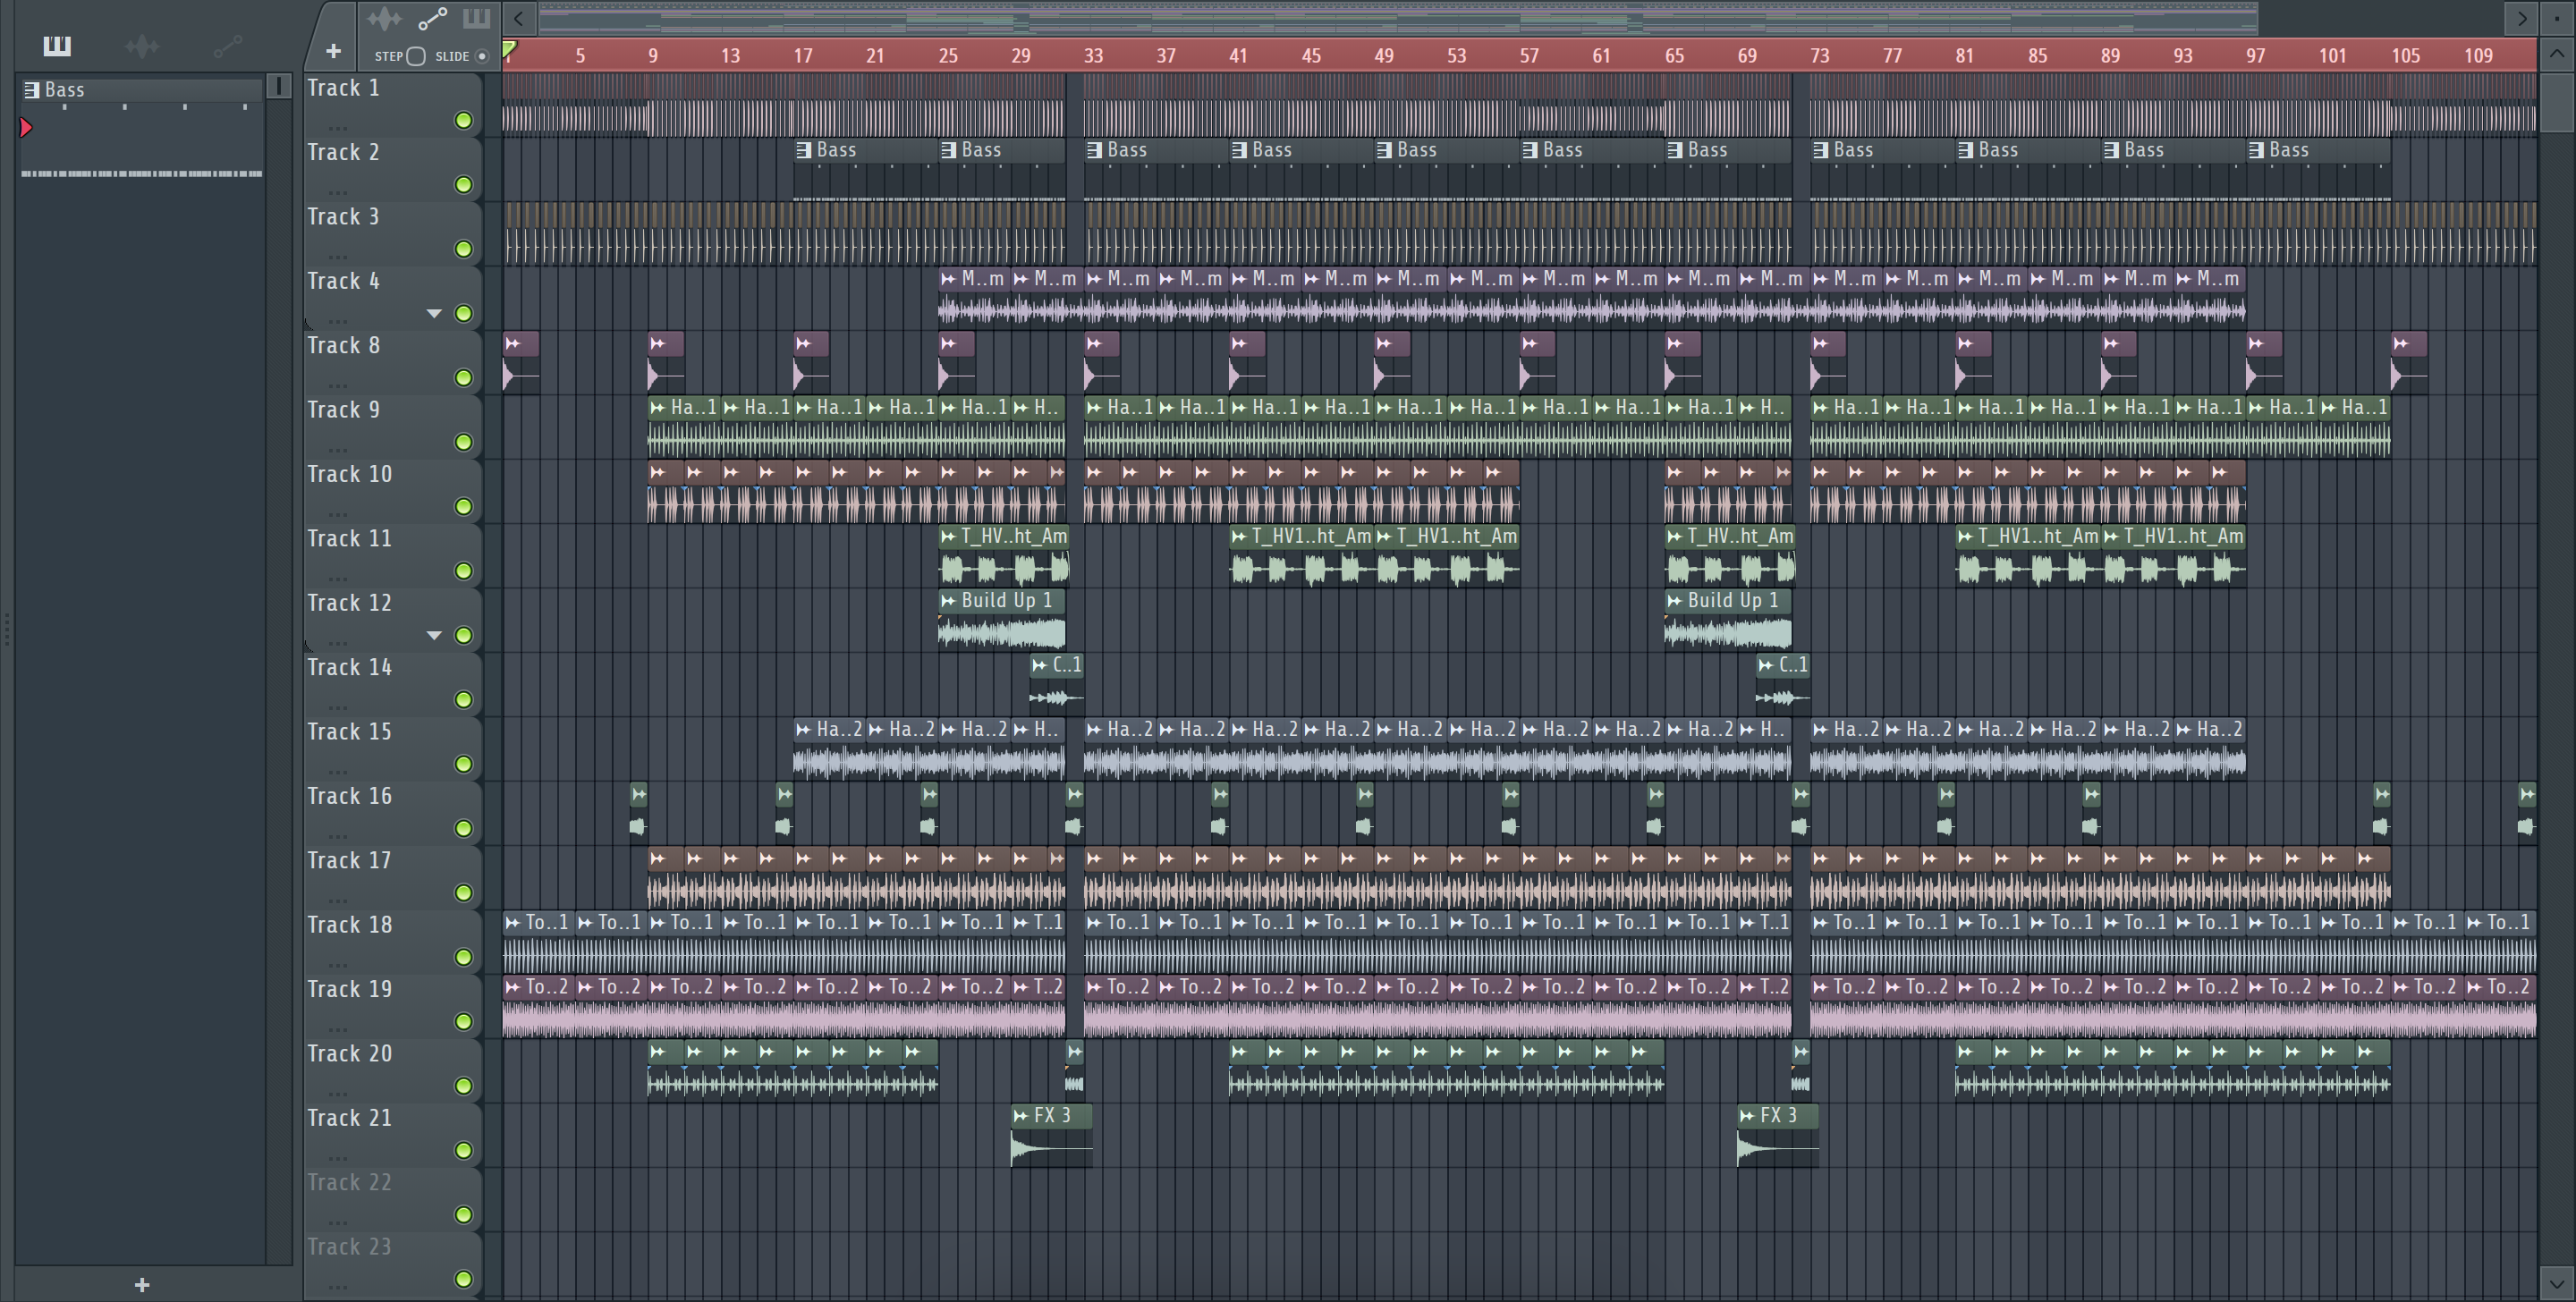Viewport: 2576px width, 1302px height.
Task: Click the right arrow of the playlist overview scrollbar
Action: pos(2521,18)
